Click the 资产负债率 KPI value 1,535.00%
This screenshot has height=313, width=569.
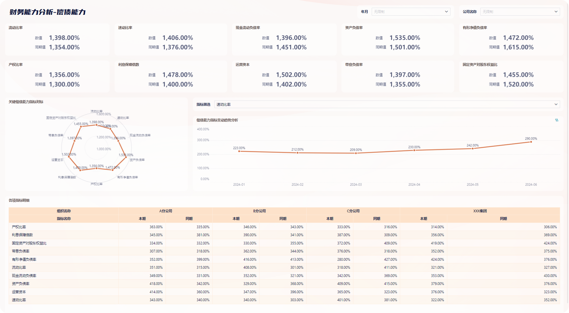tap(405, 38)
